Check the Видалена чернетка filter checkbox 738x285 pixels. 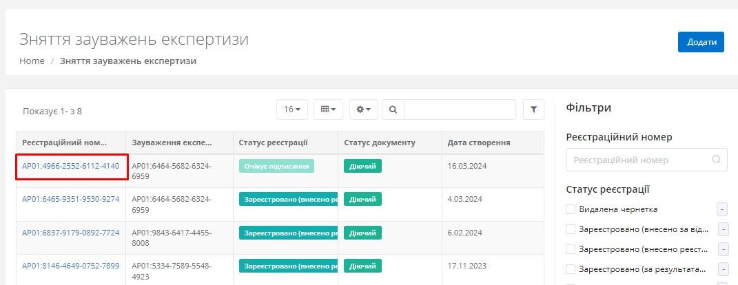point(571,209)
